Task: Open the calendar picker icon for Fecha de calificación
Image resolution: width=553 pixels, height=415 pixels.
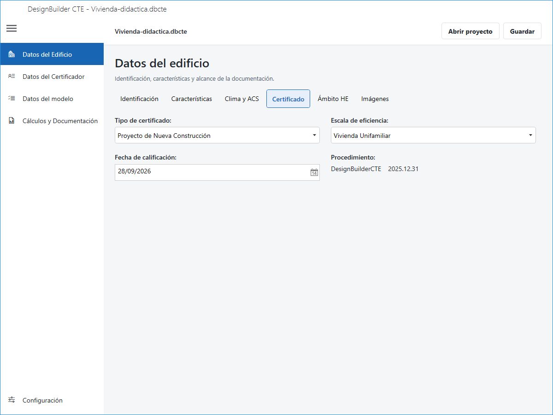Action: [314, 172]
